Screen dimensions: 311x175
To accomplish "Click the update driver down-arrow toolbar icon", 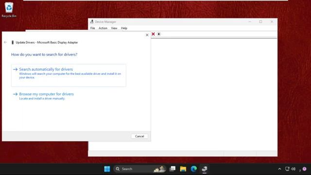I will pyautogui.click(x=159, y=34).
